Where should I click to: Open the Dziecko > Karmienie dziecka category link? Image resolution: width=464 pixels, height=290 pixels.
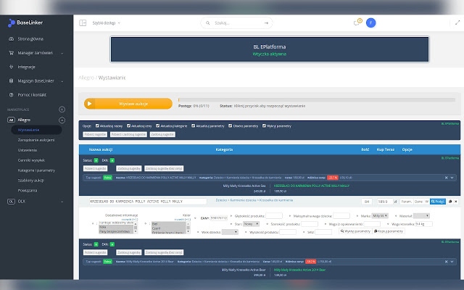(x=254, y=200)
